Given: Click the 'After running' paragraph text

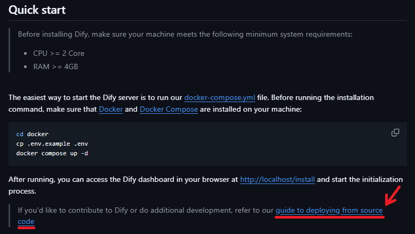Looking at the screenshot, I should pos(205,185).
